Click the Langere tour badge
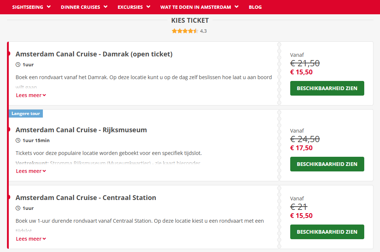Image resolution: width=380 pixels, height=252 pixels. 26,114
